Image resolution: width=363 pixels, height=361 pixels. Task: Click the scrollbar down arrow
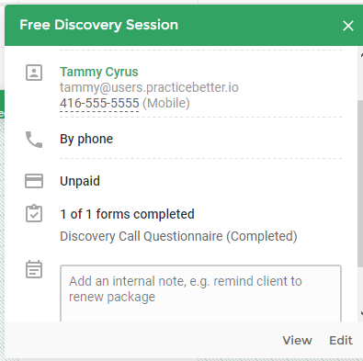point(361,313)
